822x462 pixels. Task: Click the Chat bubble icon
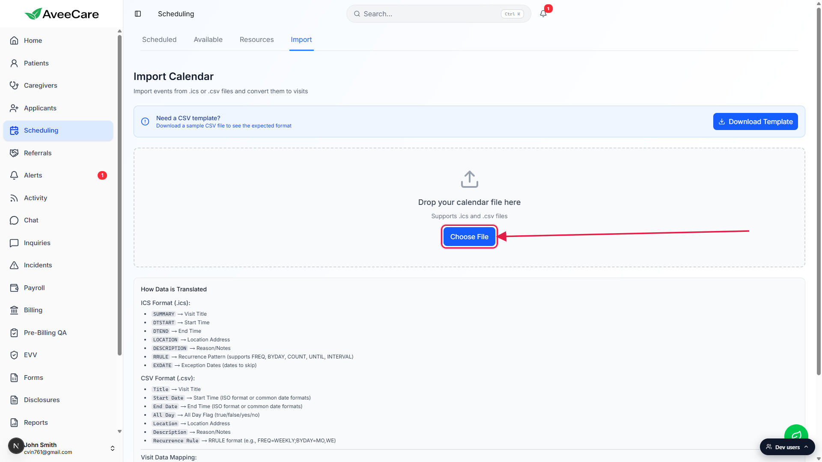tap(14, 220)
